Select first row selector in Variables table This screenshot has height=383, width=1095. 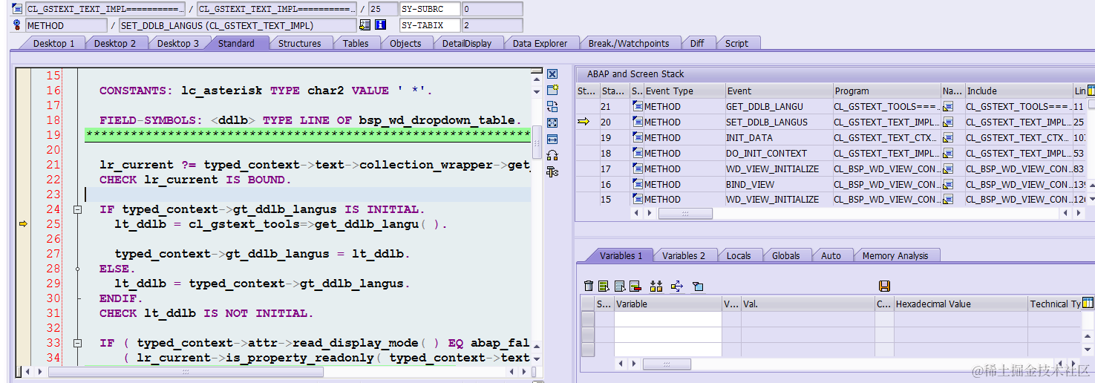[x=587, y=318]
